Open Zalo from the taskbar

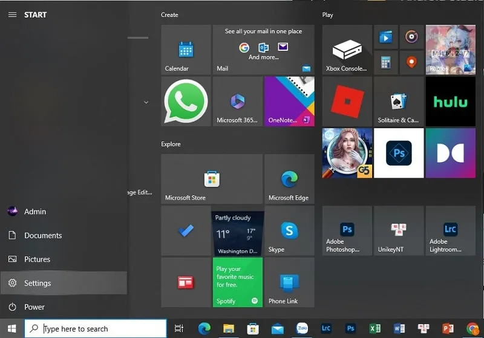pyautogui.click(x=302, y=328)
